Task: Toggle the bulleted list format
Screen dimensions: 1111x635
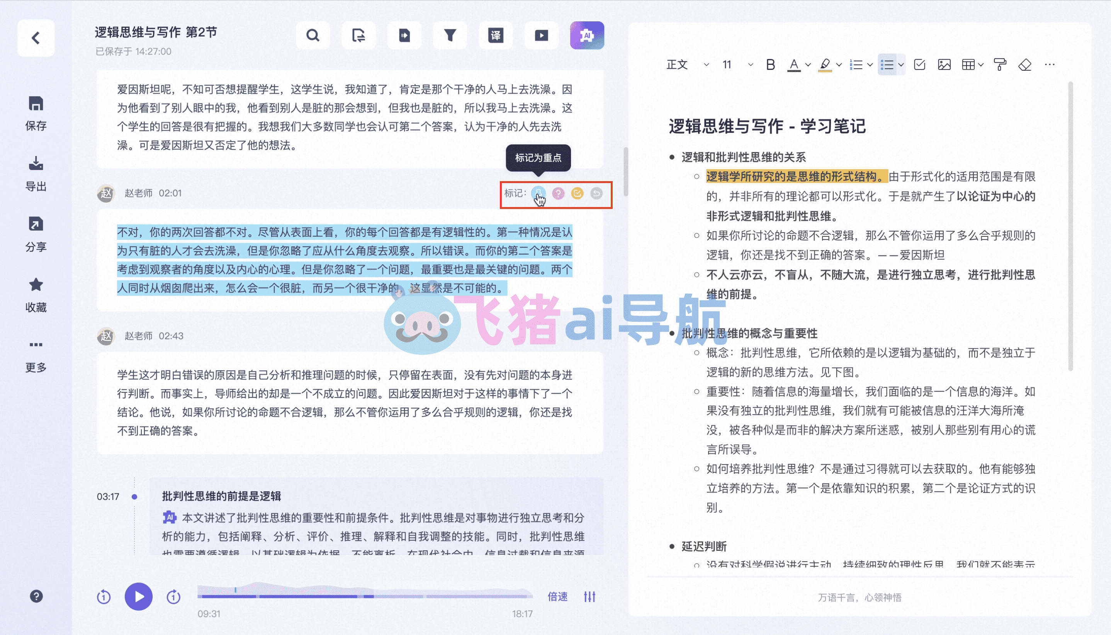Action: point(887,65)
